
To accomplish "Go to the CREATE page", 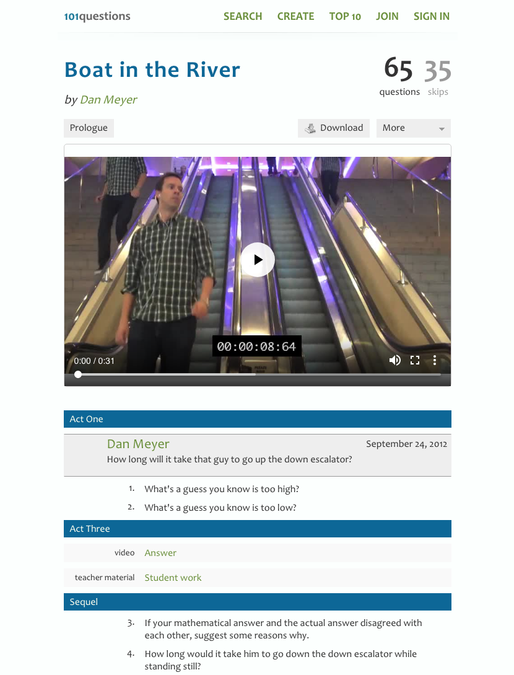I will click(295, 16).
